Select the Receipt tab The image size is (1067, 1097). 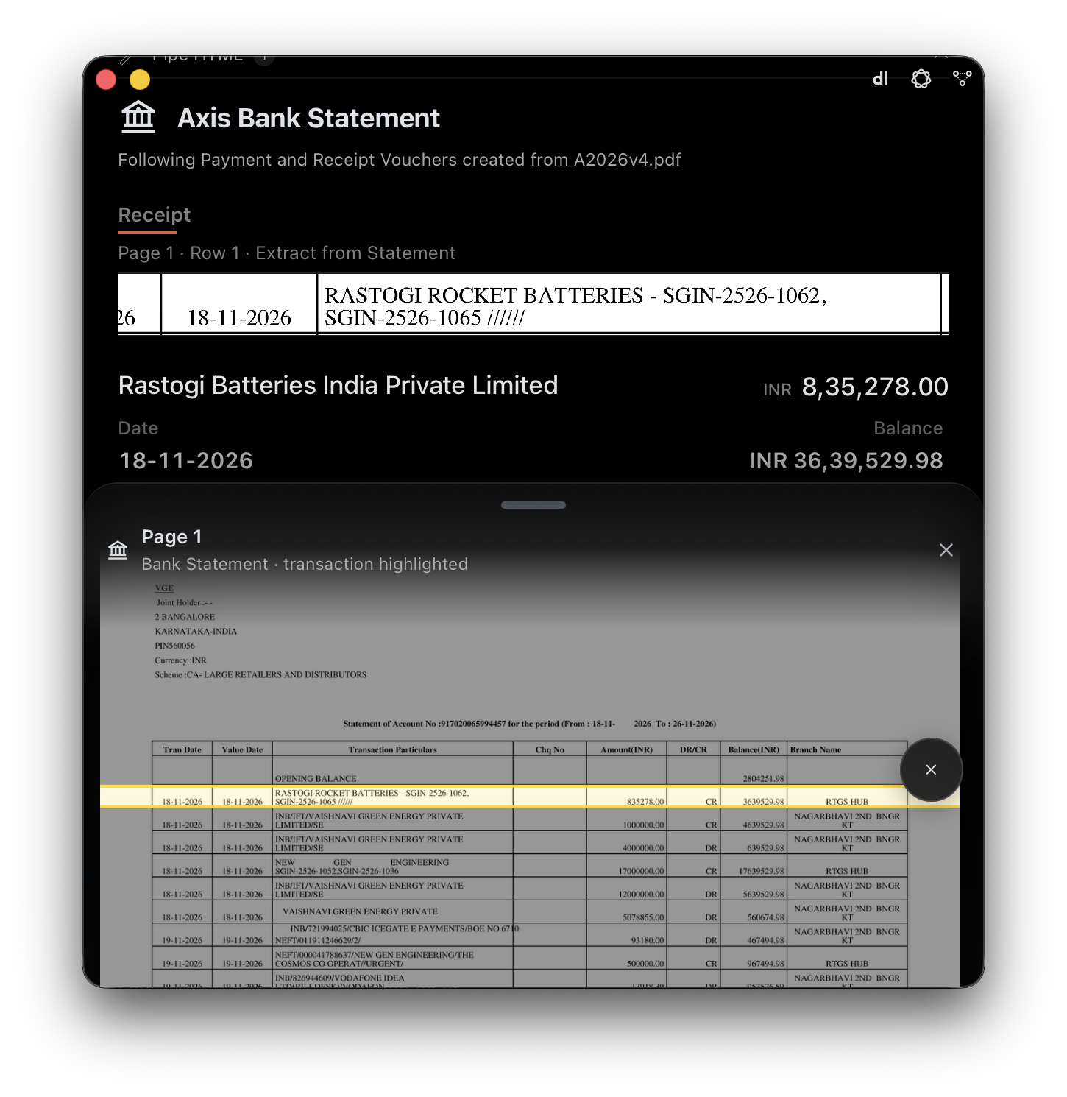(155, 215)
